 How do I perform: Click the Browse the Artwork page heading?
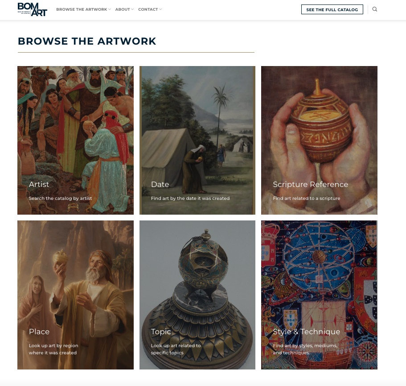(87, 41)
